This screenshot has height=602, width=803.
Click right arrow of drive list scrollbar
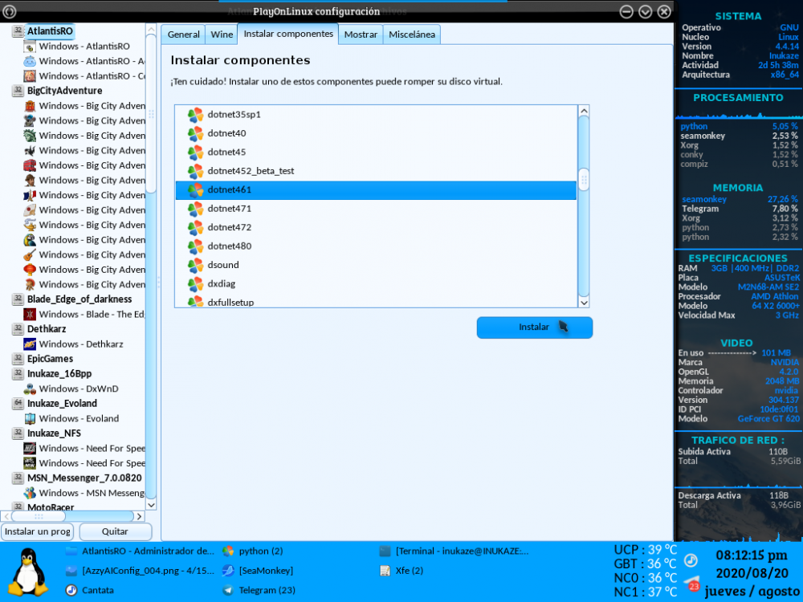point(139,516)
